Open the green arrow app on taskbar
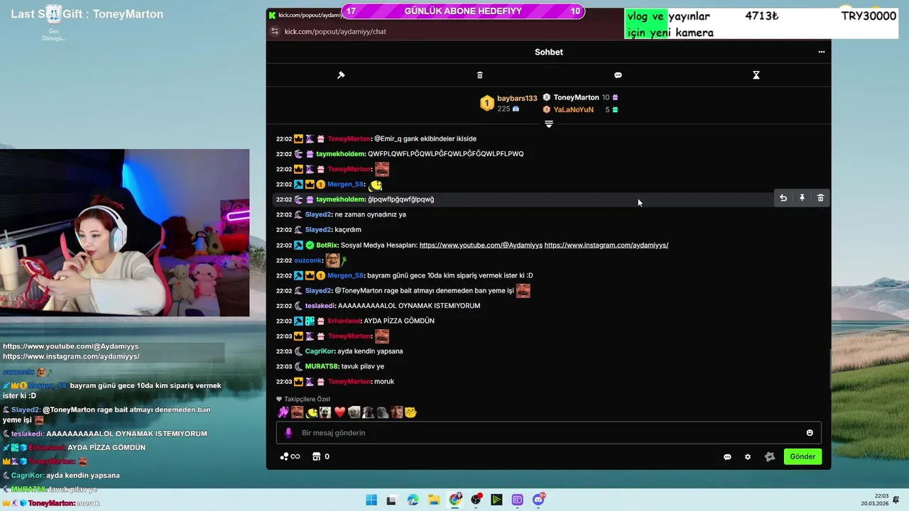The height and width of the screenshot is (511, 909). [x=497, y=500]
